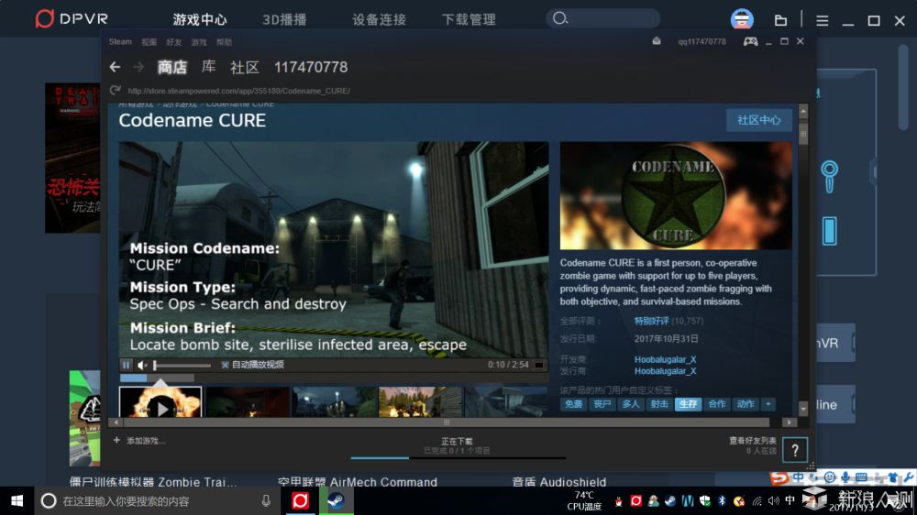Open Steam's 游戏 menu
917x515 pixels.
199,42
